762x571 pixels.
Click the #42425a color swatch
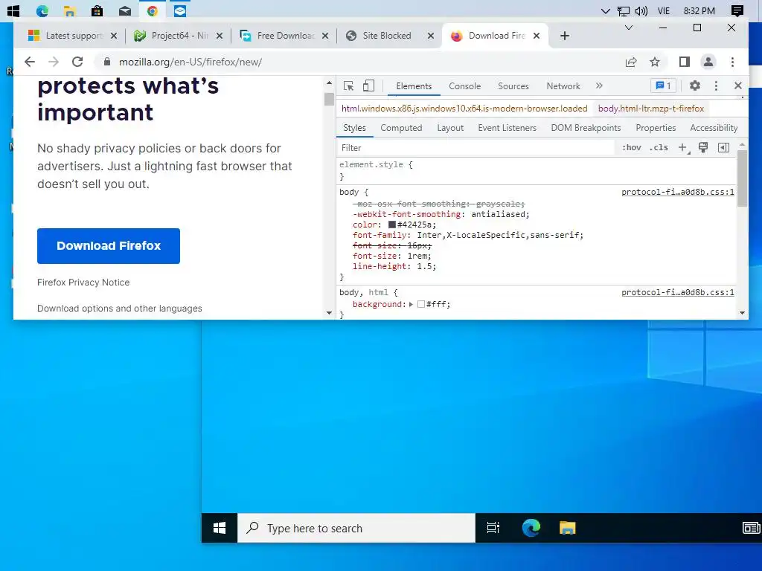(391, 225)
